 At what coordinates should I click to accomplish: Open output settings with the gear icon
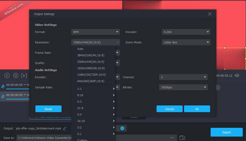tap(122, 128)
